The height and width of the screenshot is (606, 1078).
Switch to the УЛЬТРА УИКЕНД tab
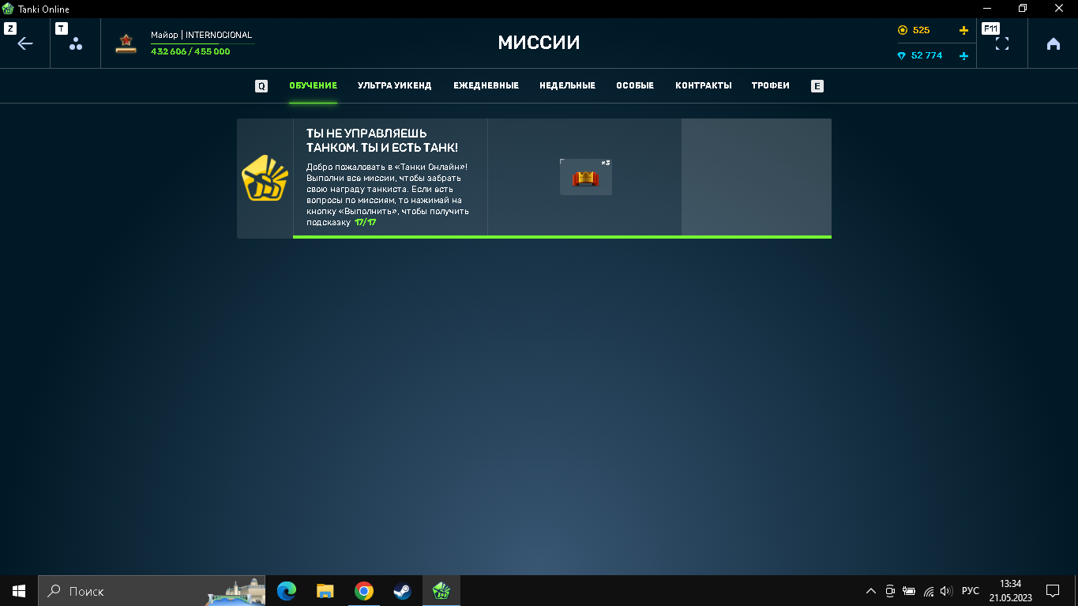(x=395, y=86)
